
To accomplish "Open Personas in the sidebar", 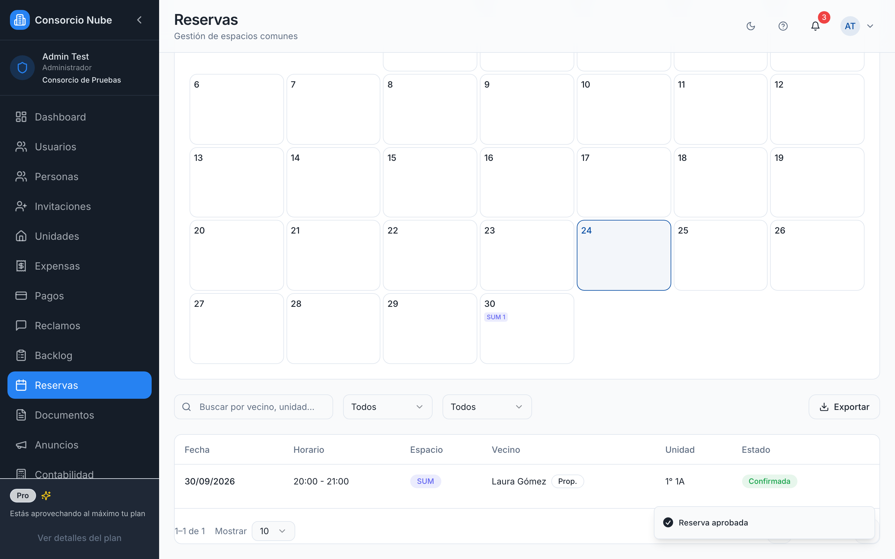I will tap(80, 176).
